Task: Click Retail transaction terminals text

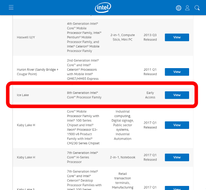Action: click(122, 180)
